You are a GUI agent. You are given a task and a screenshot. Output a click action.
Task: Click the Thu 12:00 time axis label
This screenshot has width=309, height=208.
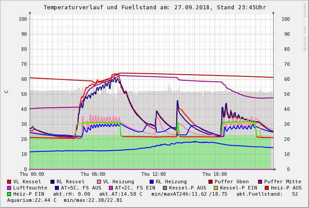pyautogui.click(x=154, y=174)
